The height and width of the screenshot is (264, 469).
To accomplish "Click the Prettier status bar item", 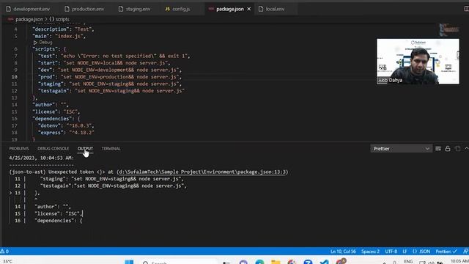I will click(x=446, y=252).
